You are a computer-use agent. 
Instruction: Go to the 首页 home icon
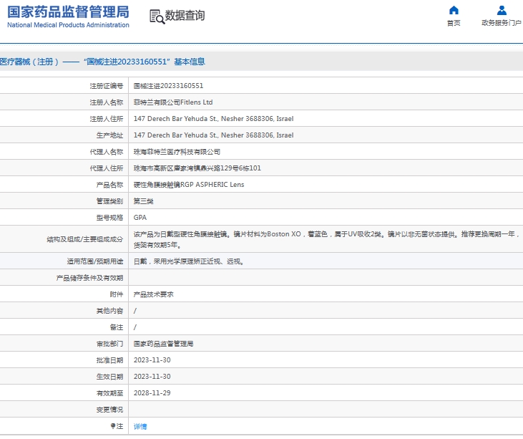pos(454,10)
